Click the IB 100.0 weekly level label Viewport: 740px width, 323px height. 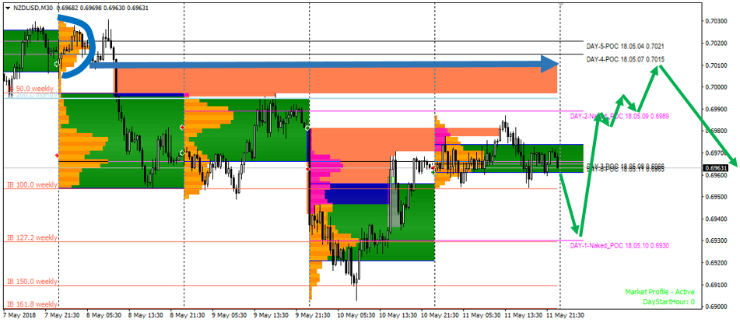32,184
